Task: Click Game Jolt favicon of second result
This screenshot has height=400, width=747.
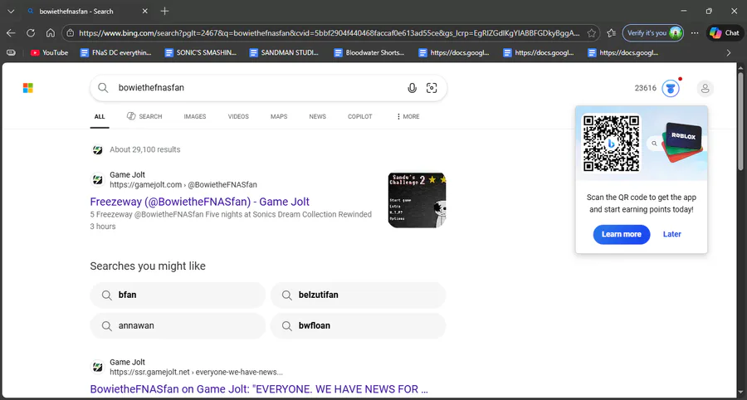Action: pyautogui.click(x=98, y=367)
